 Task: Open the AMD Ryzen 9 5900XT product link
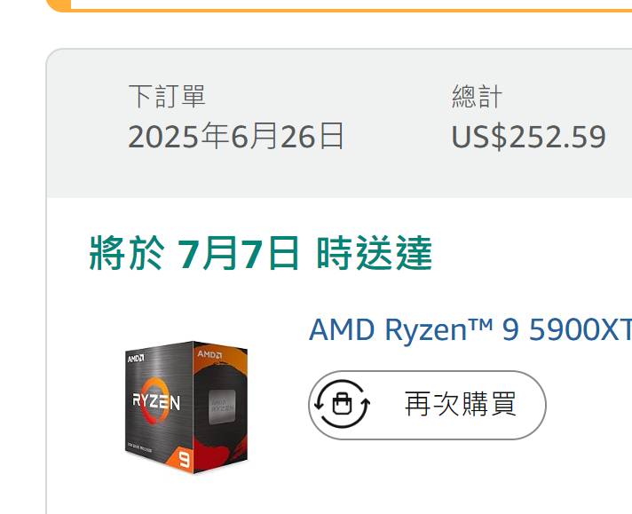click(470, 329)
